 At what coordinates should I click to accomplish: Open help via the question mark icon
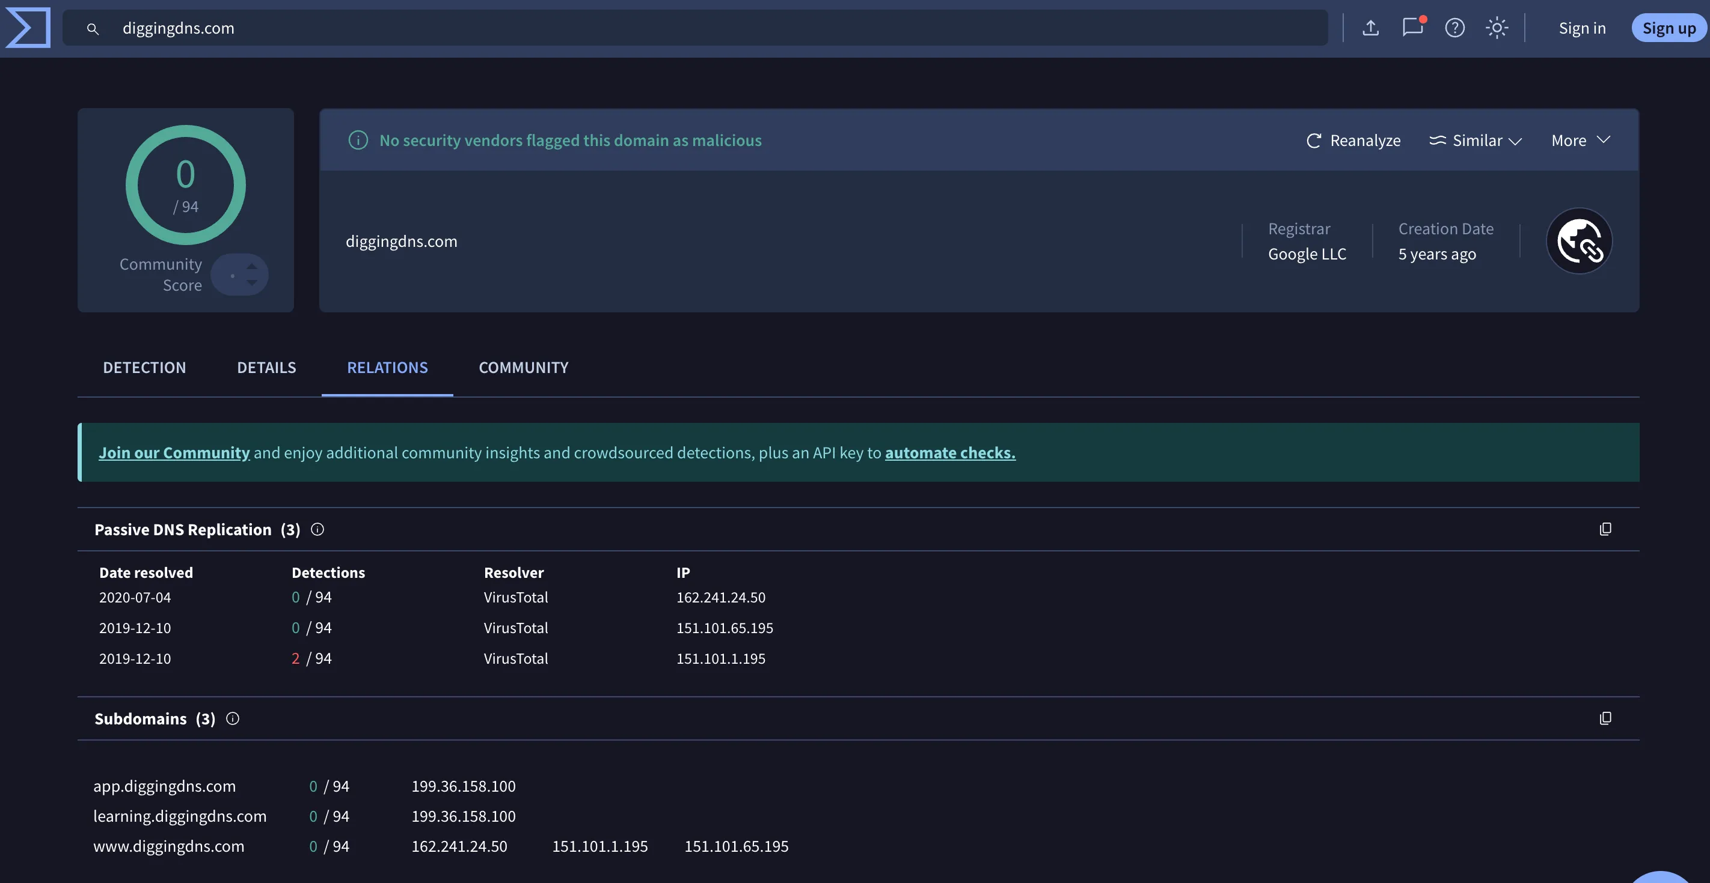pos(1454,28)
